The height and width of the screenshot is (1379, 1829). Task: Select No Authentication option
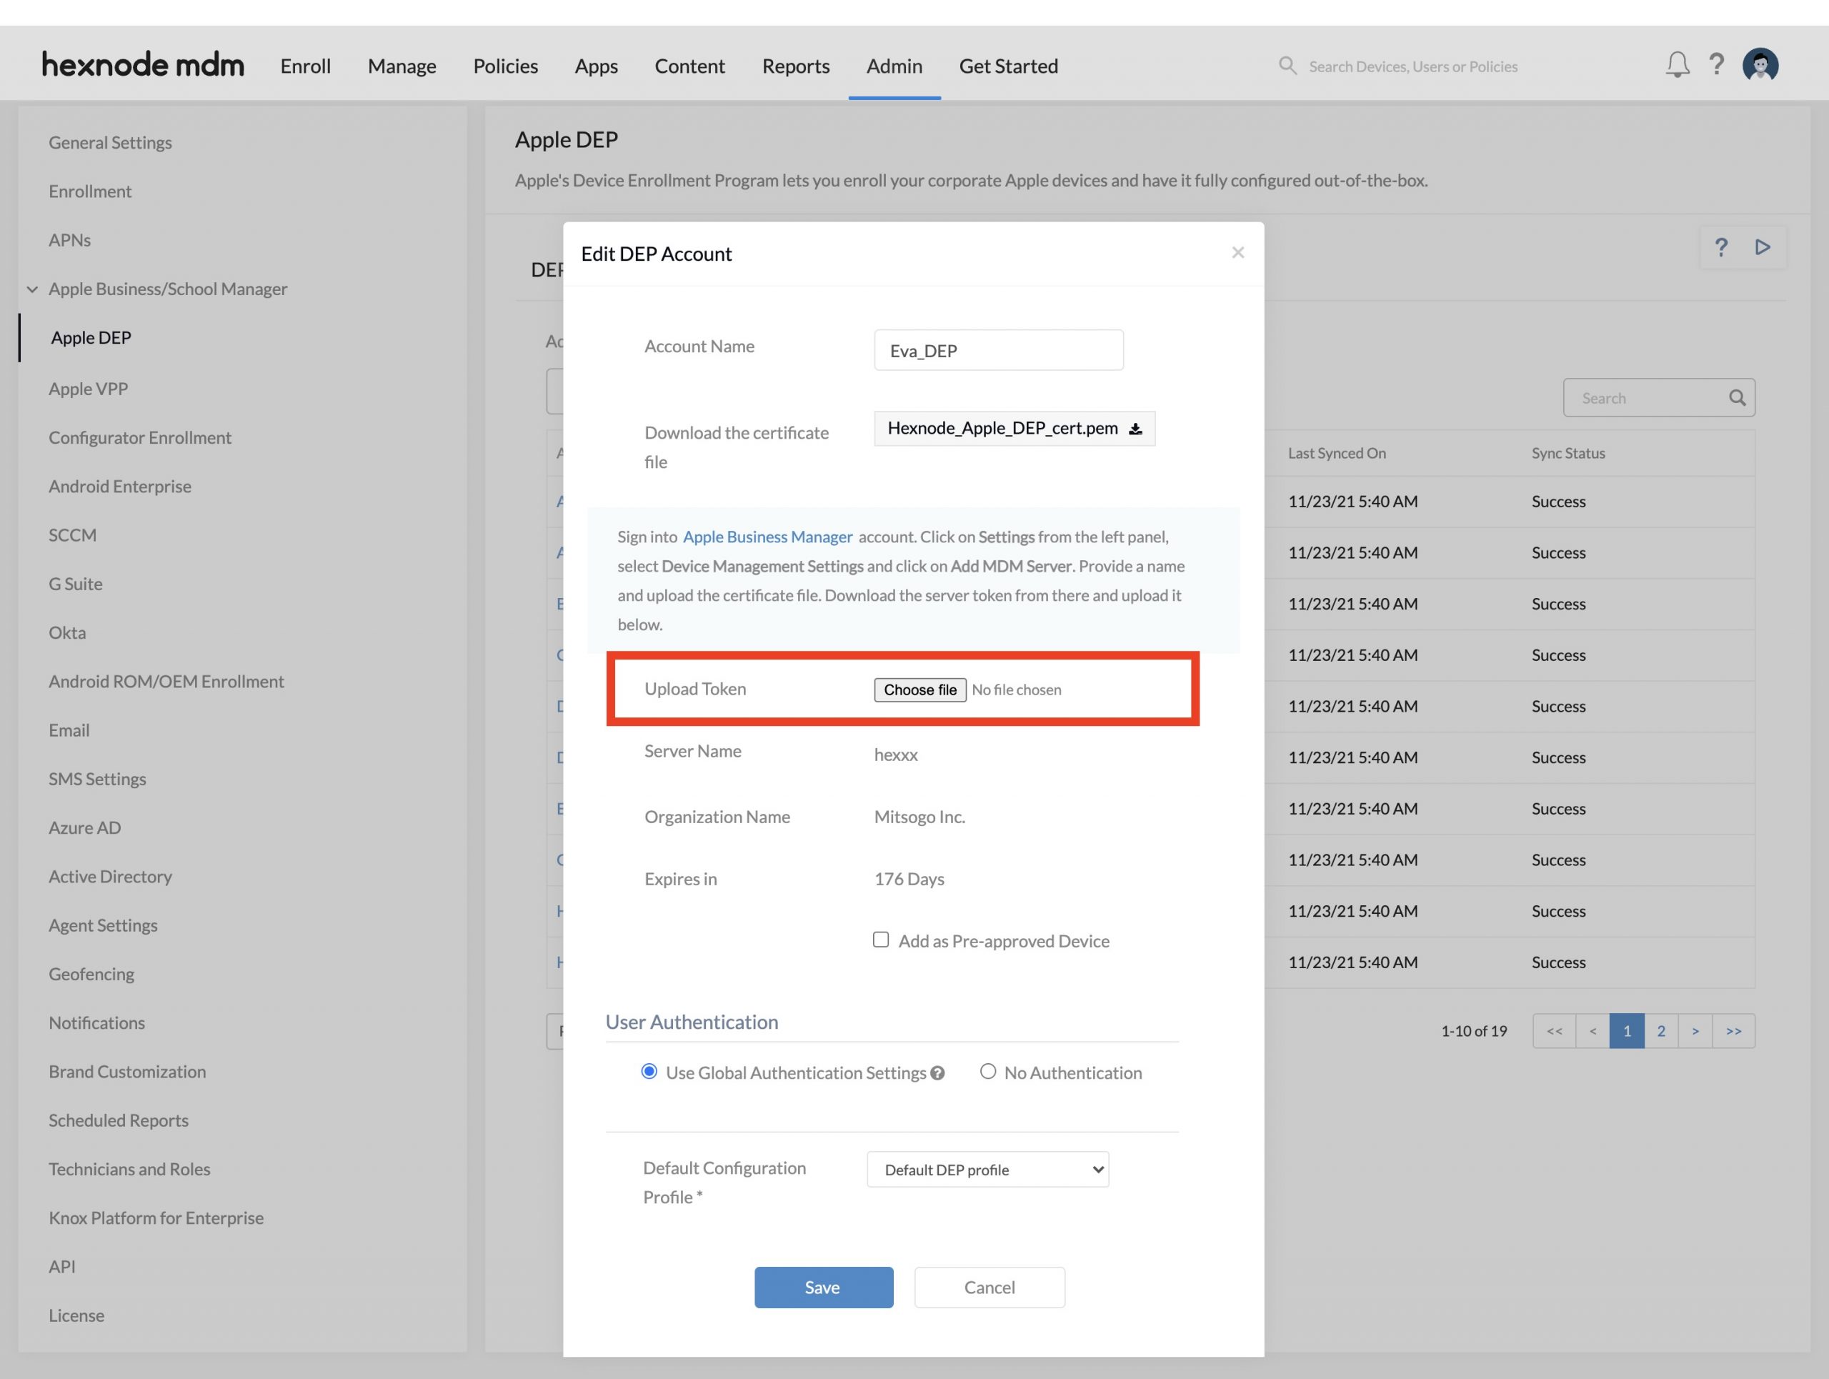[987, 1072]
